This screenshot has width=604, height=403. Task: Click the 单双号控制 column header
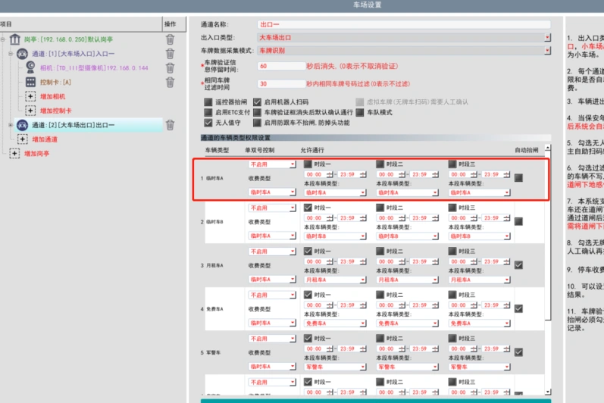[x=260, y=150]
